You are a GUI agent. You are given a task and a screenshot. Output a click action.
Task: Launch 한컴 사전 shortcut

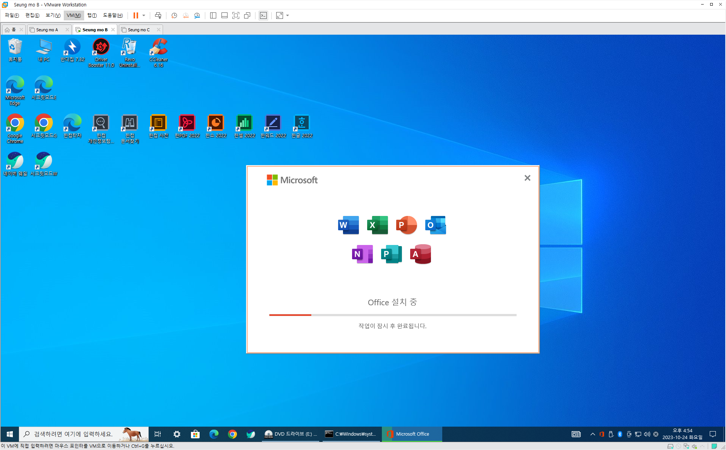click(x=158, y=126)
